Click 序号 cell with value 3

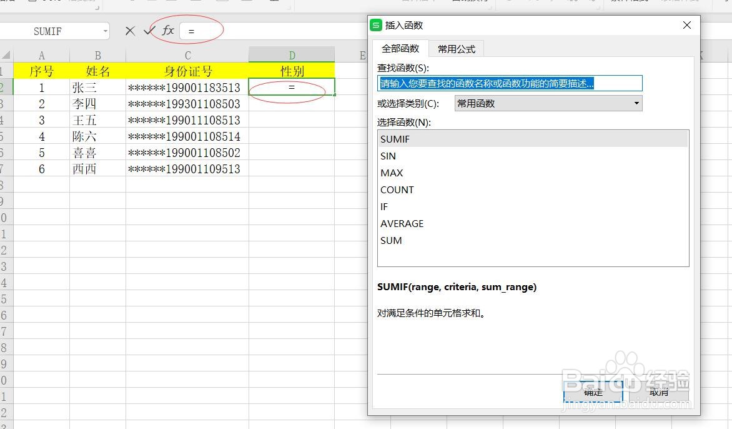pos(42,119)
